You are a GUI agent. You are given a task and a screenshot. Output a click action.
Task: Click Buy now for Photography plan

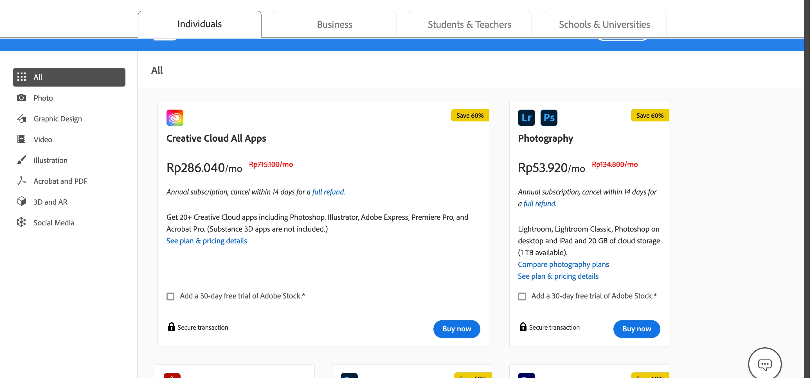click(x=636, y=329)
